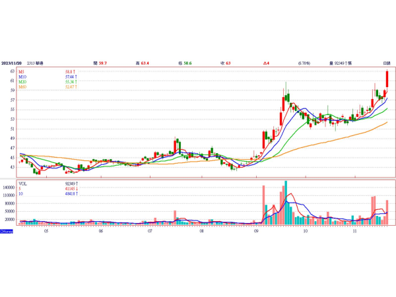
Task: Click the 140000 volume axis label
Action: click(x=9, y=187)
